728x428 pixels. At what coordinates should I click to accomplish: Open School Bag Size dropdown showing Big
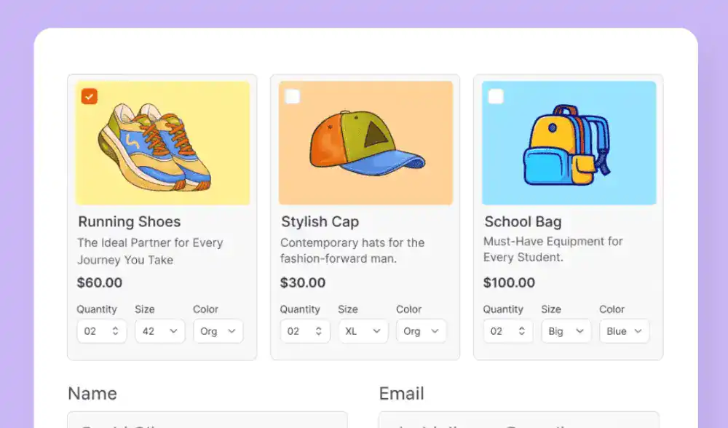tap(566, 331)
